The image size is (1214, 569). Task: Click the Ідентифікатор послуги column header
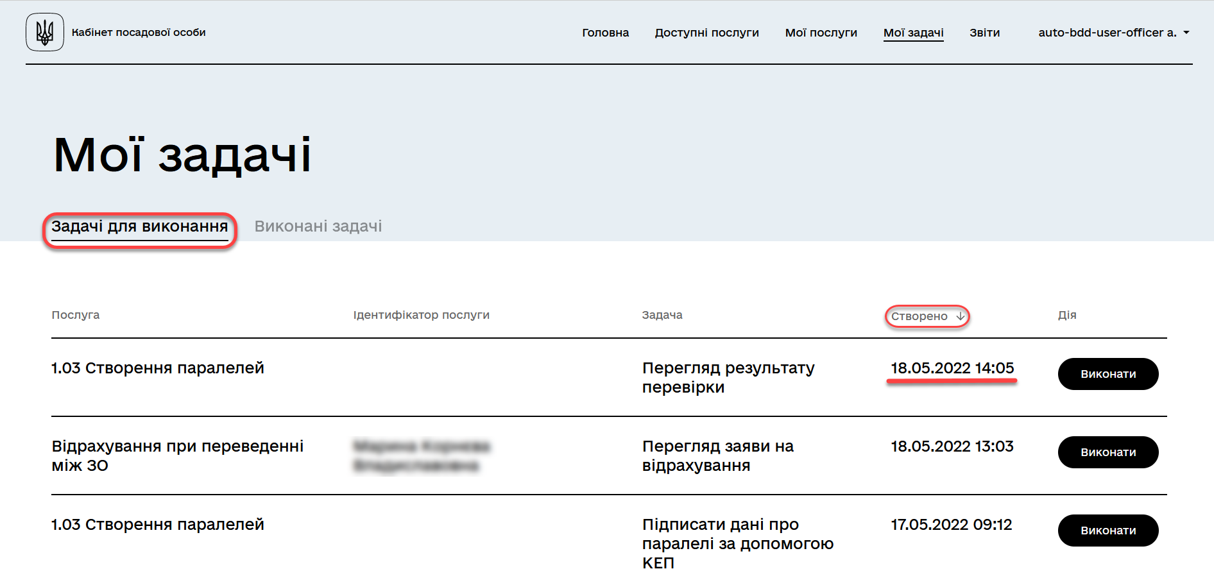[x=422, y=315]
